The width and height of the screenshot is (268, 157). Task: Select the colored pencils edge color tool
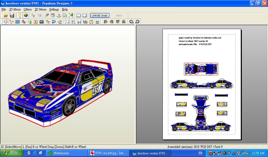tap(24, 22)
